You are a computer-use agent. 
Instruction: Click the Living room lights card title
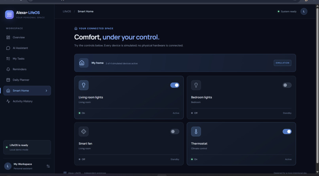(91, 97)
